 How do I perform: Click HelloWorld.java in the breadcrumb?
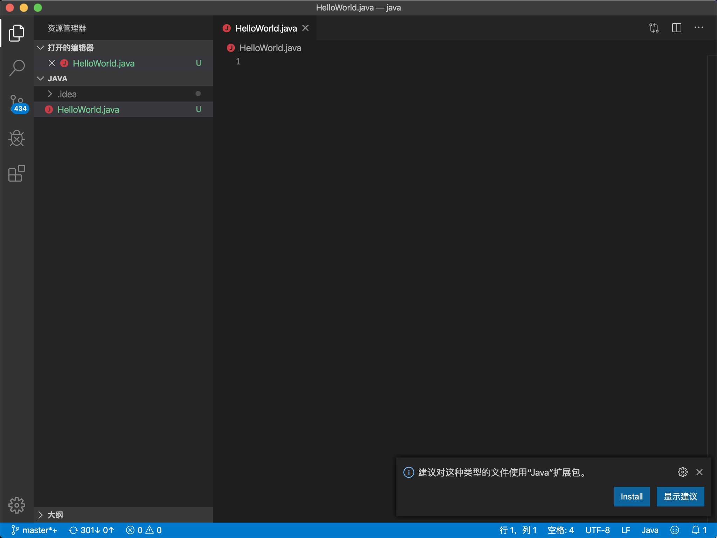coord(270,48)
